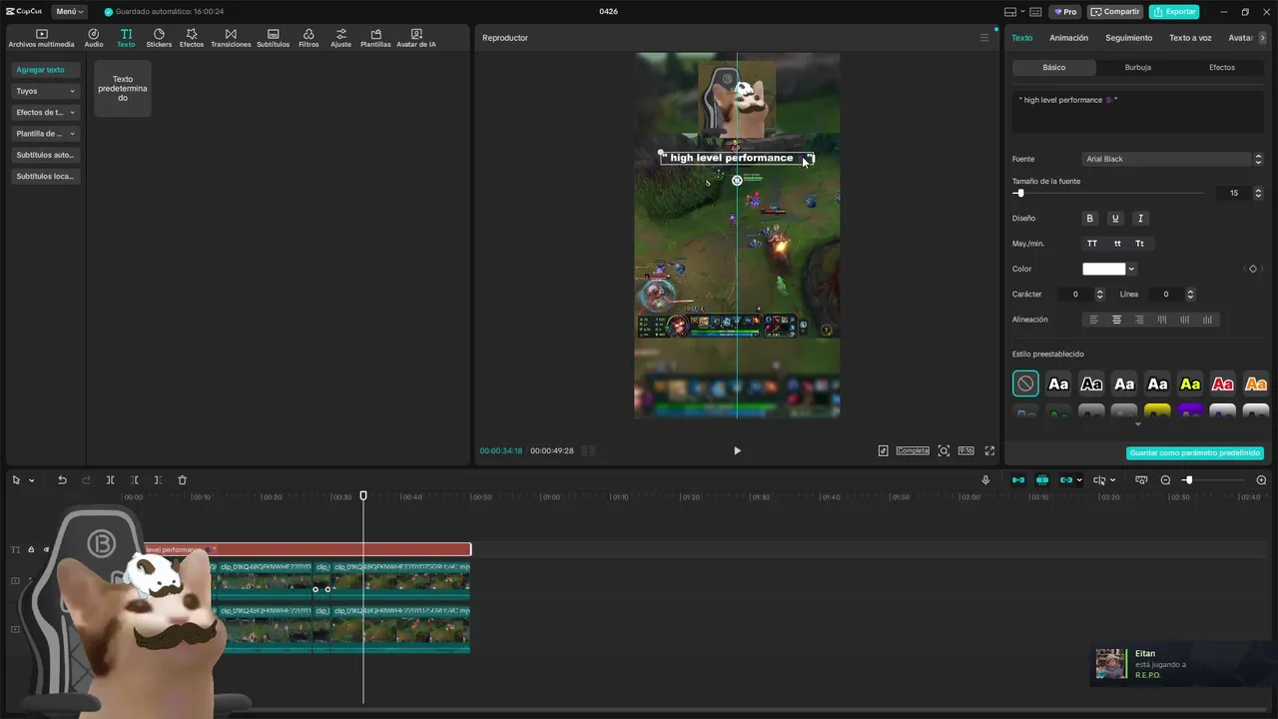Click the white text color swatch
This screenshot has height=719, width=1278.
(1103, 269)
